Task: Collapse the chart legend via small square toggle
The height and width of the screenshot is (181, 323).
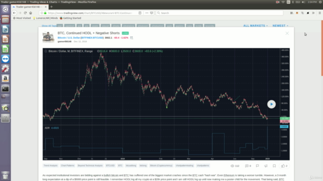Action: (46, 51)
